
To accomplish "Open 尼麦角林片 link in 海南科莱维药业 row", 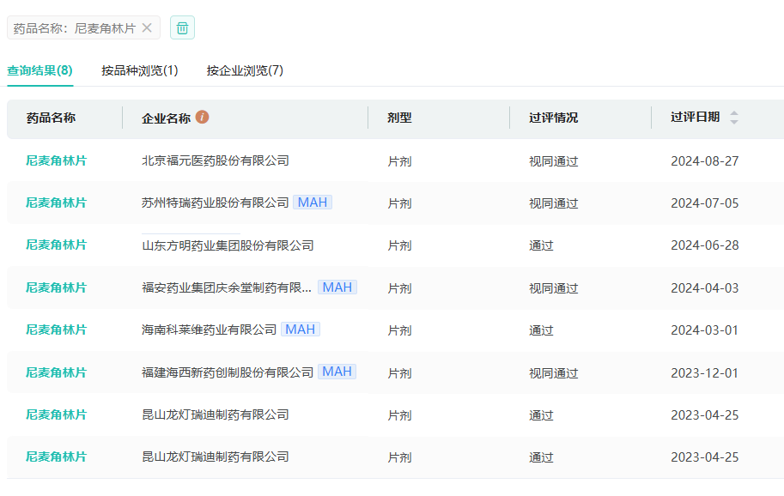I will (x=57, y=330).
